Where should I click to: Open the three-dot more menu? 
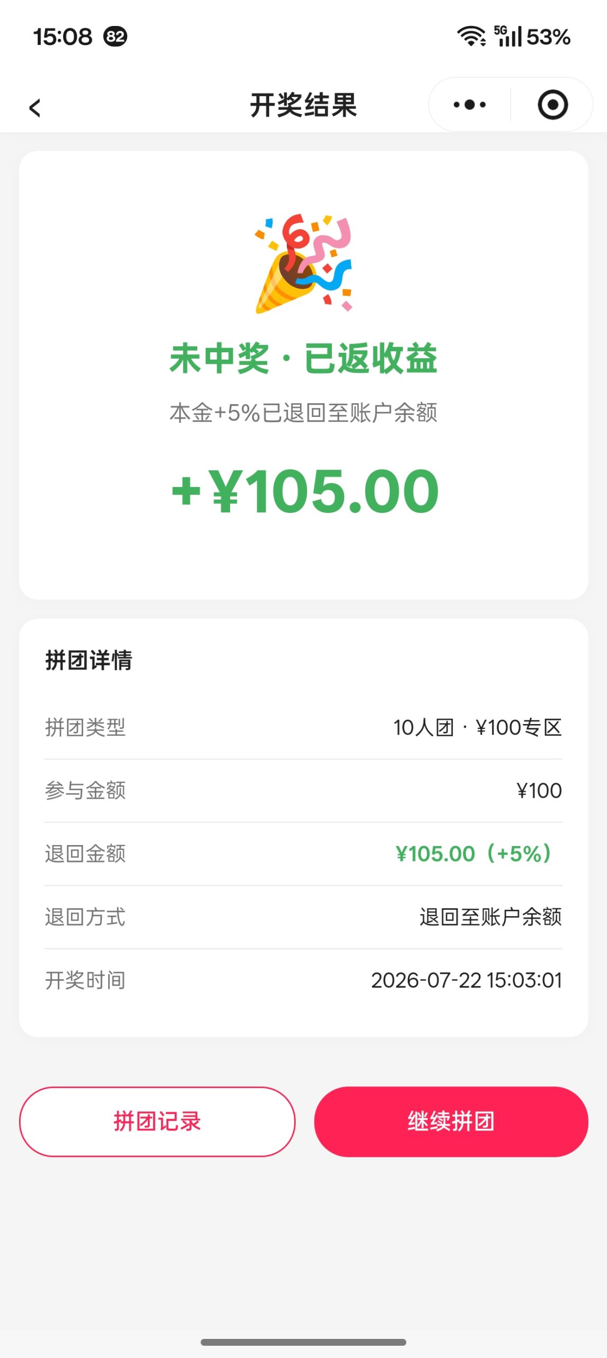tap(470, 105)
